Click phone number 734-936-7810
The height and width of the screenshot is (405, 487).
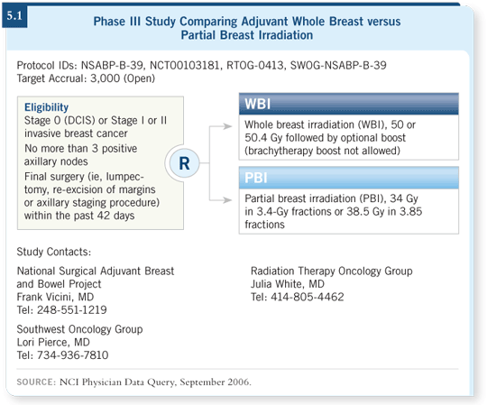73,355
